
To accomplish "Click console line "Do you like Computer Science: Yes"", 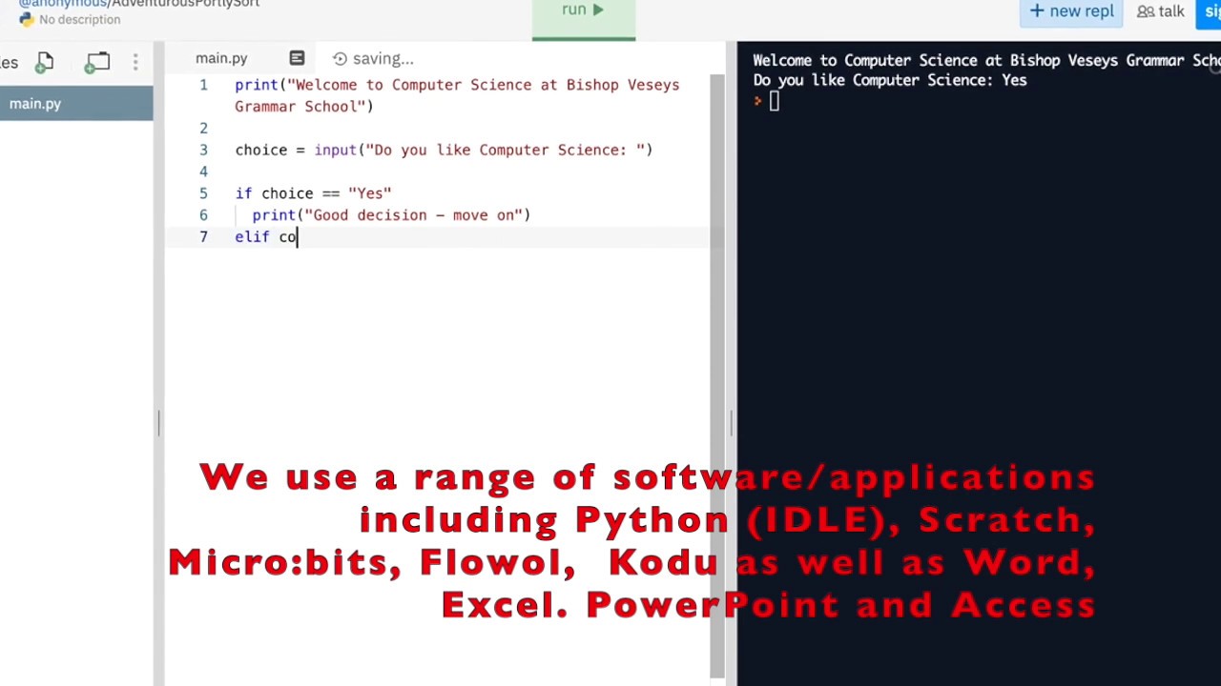I will pyautogui.click(x=890, y=80).
